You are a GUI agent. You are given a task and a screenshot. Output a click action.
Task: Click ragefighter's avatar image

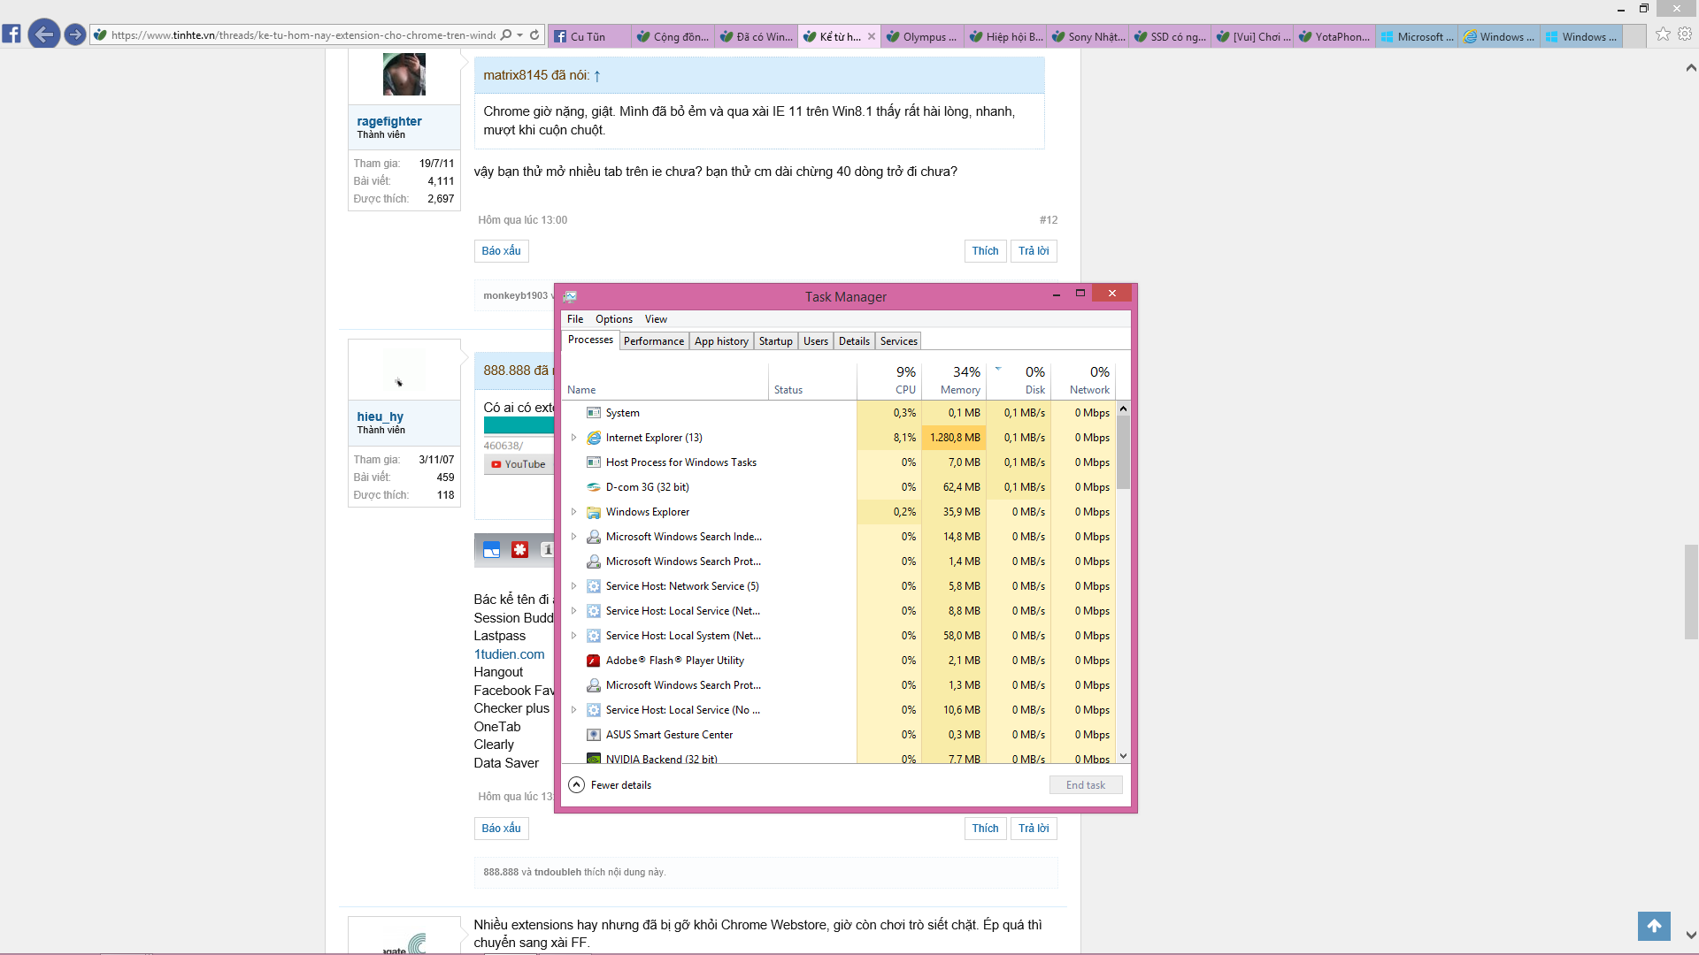click(x=404, y=74)
